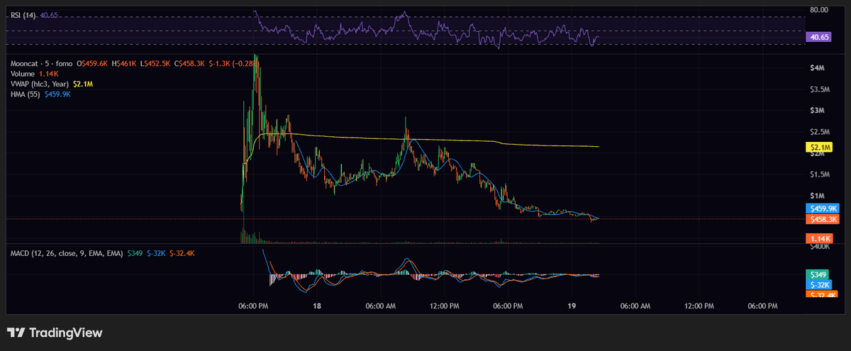Select the MACD (12, 26, close, 9, EMA, EMA) label
Viewport: 851px width, 351px height.
pos(67,253)
